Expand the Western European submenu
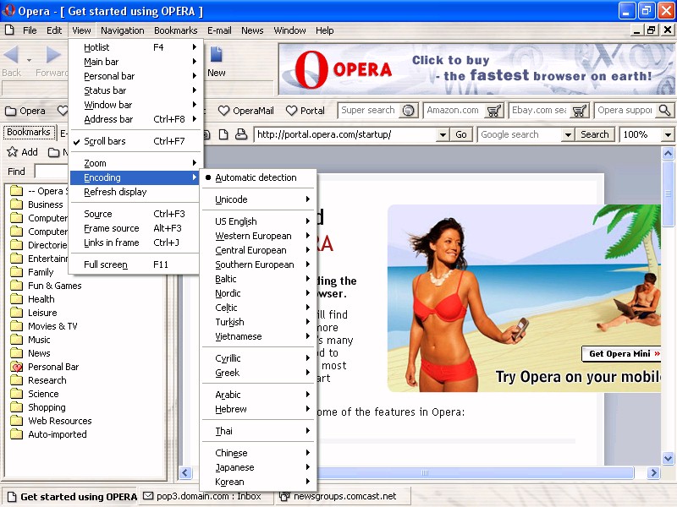The height and width of the screenshot is (507, 677). tap(258, 236)
